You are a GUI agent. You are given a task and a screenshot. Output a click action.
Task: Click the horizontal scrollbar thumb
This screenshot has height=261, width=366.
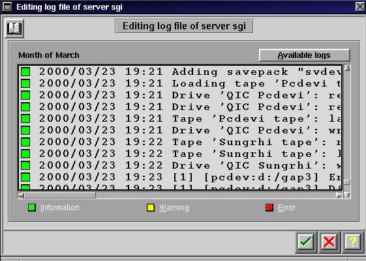60,195
